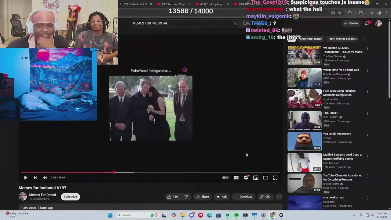Open Spotify from the taskbar

tap(236, 215)
